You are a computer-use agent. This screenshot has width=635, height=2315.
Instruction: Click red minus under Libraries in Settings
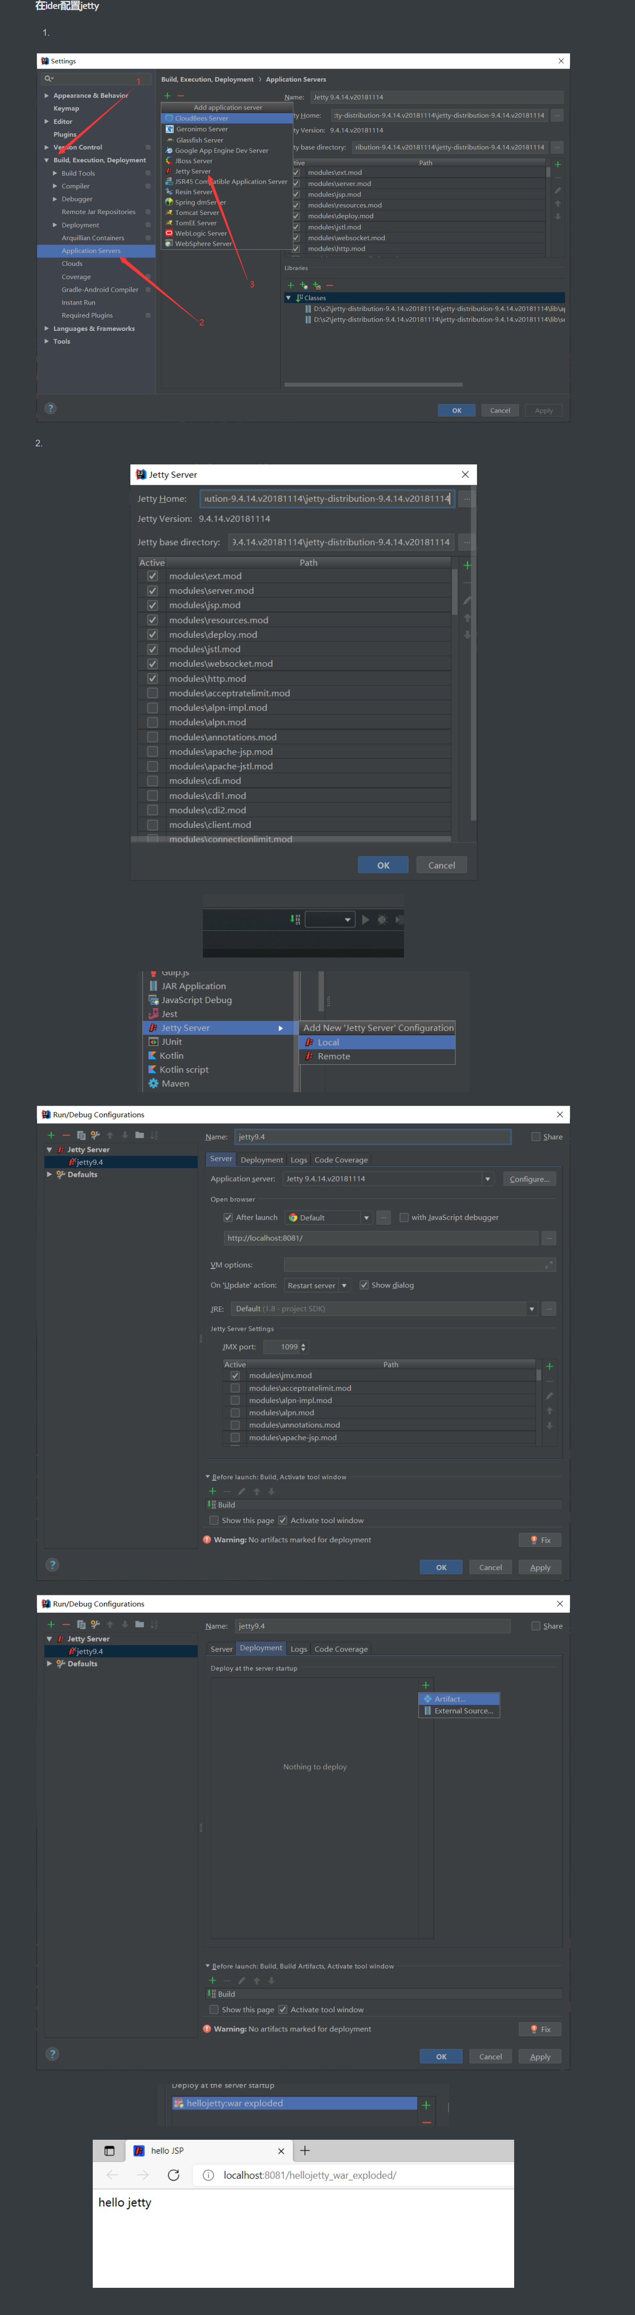pos(330,285)
